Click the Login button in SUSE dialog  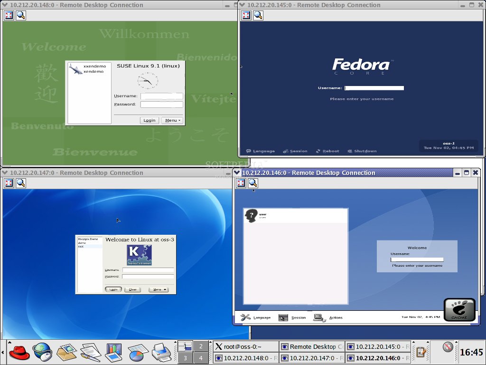click(x=150, y=120)
